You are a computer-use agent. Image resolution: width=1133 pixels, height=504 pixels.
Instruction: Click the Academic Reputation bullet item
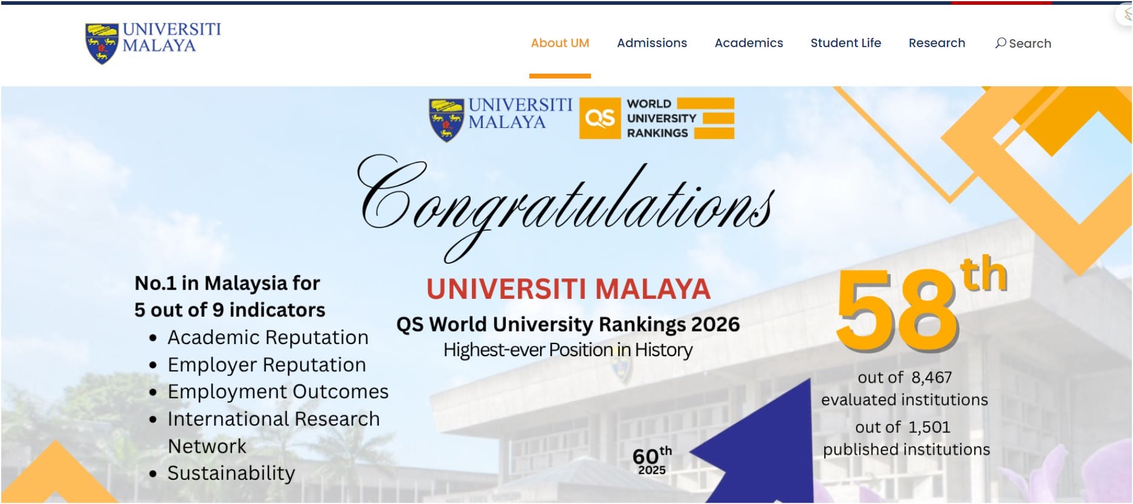coord(268,337)
